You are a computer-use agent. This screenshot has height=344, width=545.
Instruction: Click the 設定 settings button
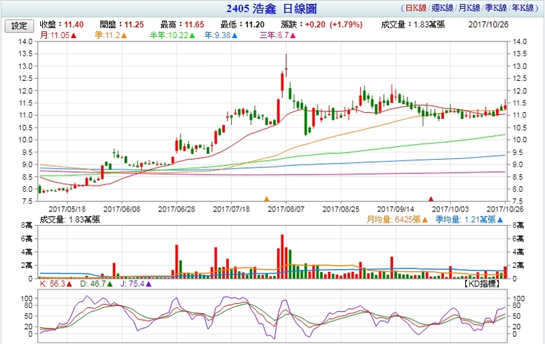18,25
